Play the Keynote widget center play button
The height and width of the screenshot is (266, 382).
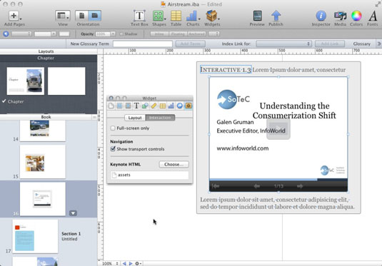(278, 129)
